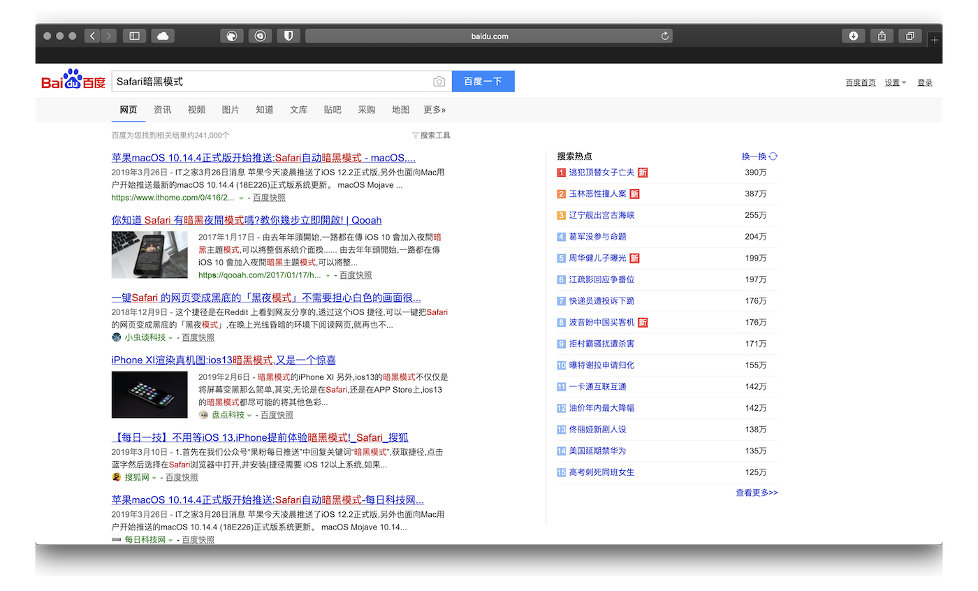978x591 pixels.
Task: Expand arrow next to 每日科技网
Action: pyautogui.click(x=170, y=540)
